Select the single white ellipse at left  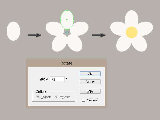13,31
